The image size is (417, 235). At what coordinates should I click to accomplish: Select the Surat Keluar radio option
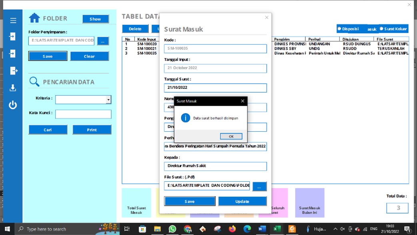(381, 29)
